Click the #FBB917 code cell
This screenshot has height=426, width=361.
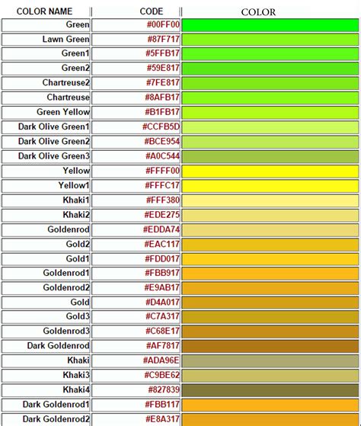coord(136,274)
